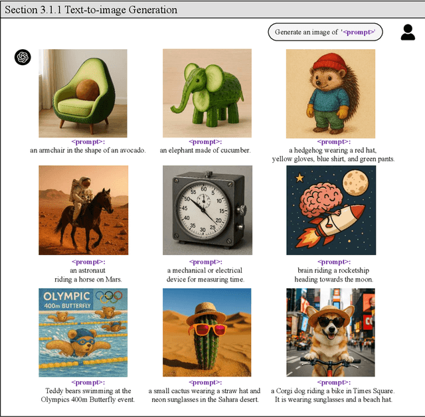The image size is (425, 417).
Task: Click the caption 'an astronaut riding a horse on Mars'
Action: 88,275
